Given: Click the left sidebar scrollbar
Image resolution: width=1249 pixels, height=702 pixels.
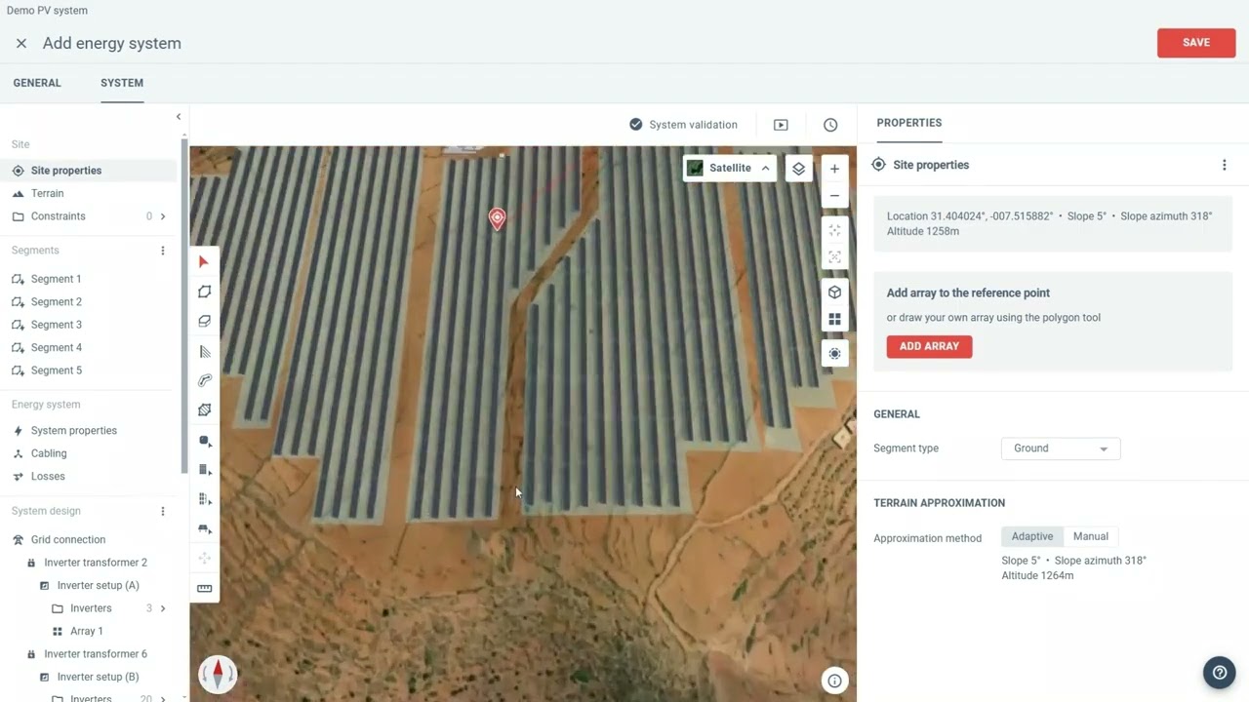Looking at the screenshot, I should coord(184,306).
